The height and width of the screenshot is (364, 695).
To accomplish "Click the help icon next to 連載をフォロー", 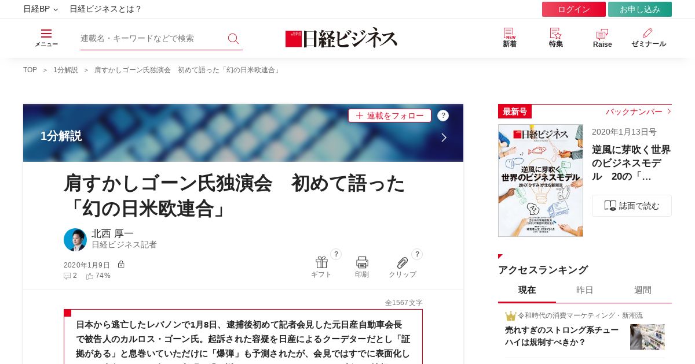I will 443,116.
